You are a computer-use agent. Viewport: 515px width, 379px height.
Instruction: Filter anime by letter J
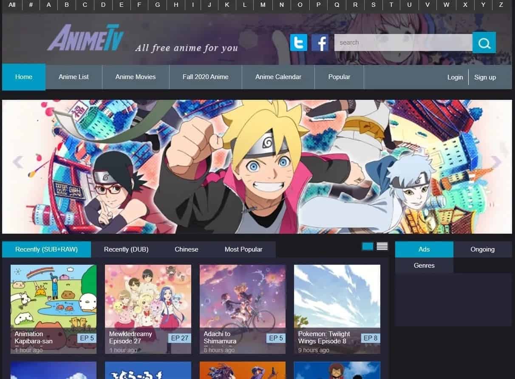tap(209, 5)
